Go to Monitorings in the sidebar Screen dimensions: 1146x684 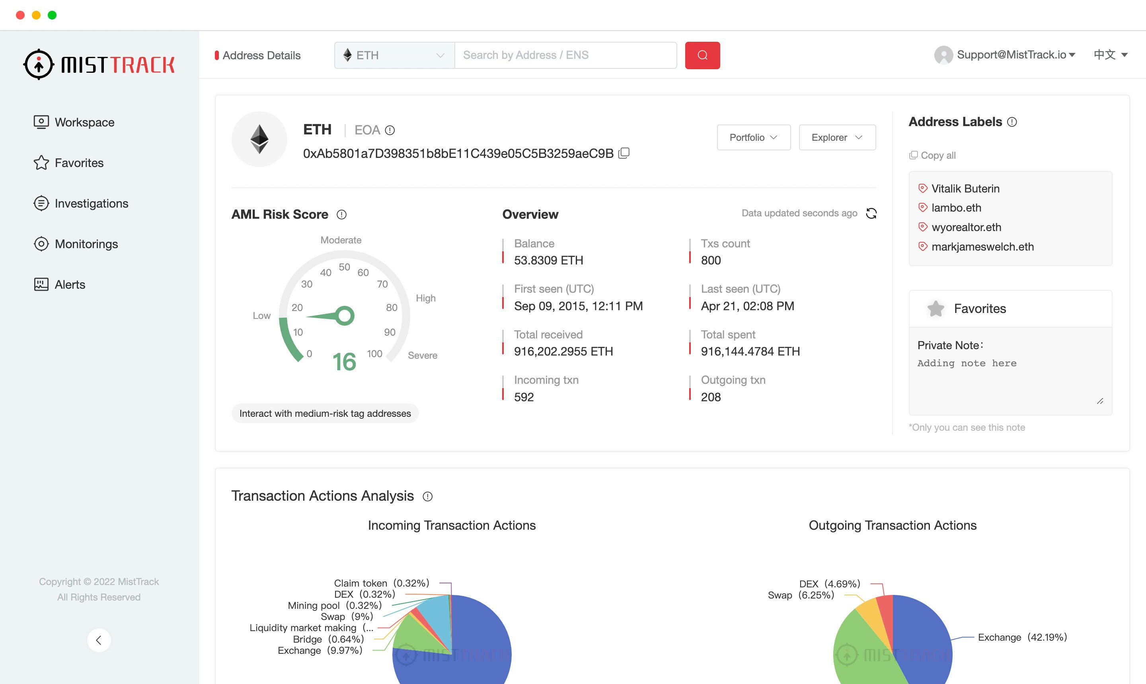pyautogui.click(x=86, y=244)
